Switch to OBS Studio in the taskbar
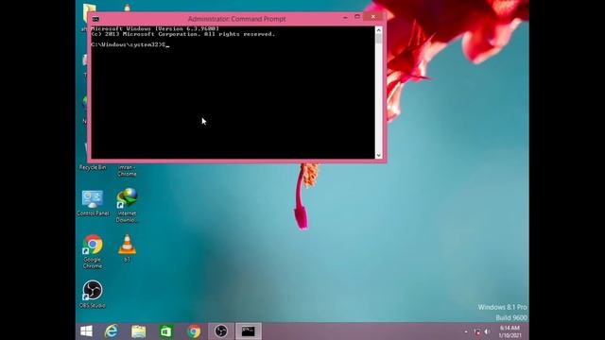605x340 pixels. point(221,331)
